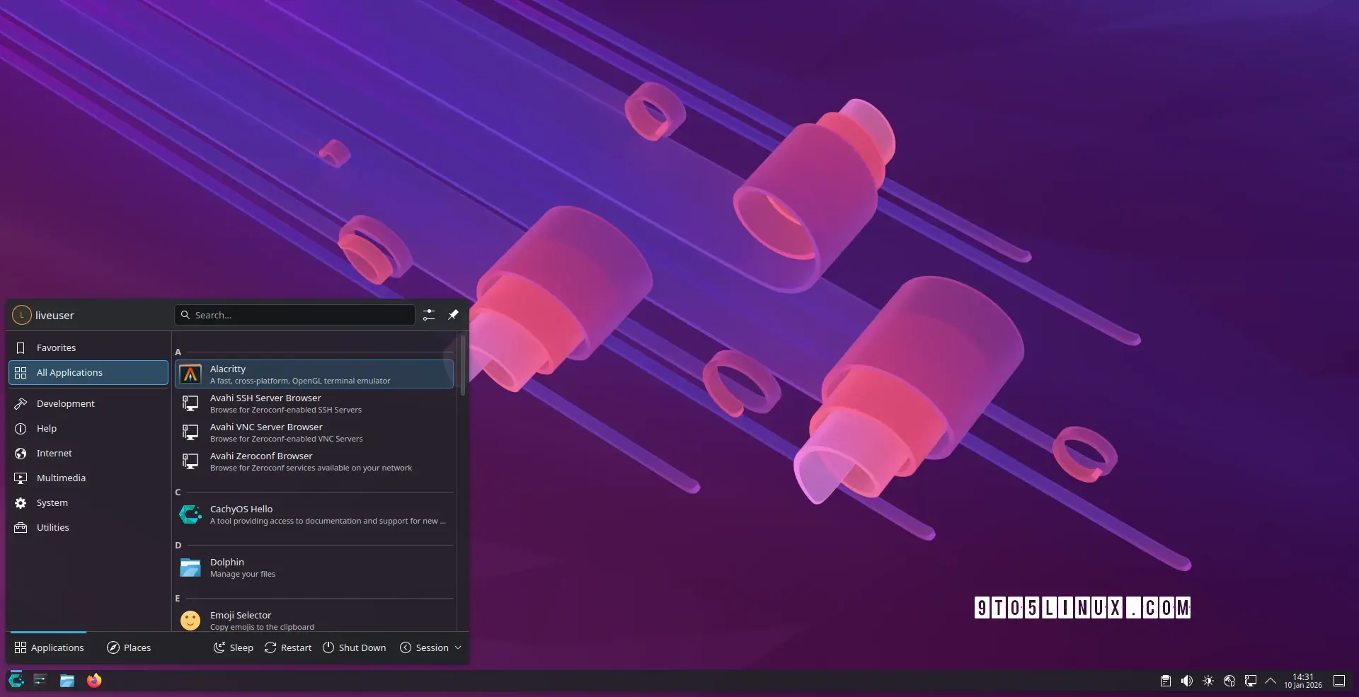The width and height of the screenshot is (1359, 697).
Task: Click the Shut Down button
Action: coord(355,647)
